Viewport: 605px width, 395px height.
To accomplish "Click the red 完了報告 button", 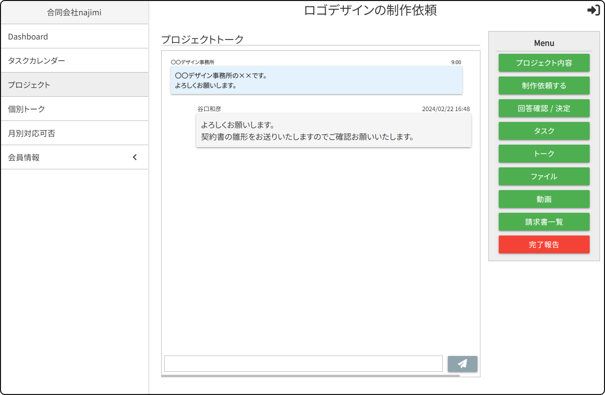I will tap(544, 245).
